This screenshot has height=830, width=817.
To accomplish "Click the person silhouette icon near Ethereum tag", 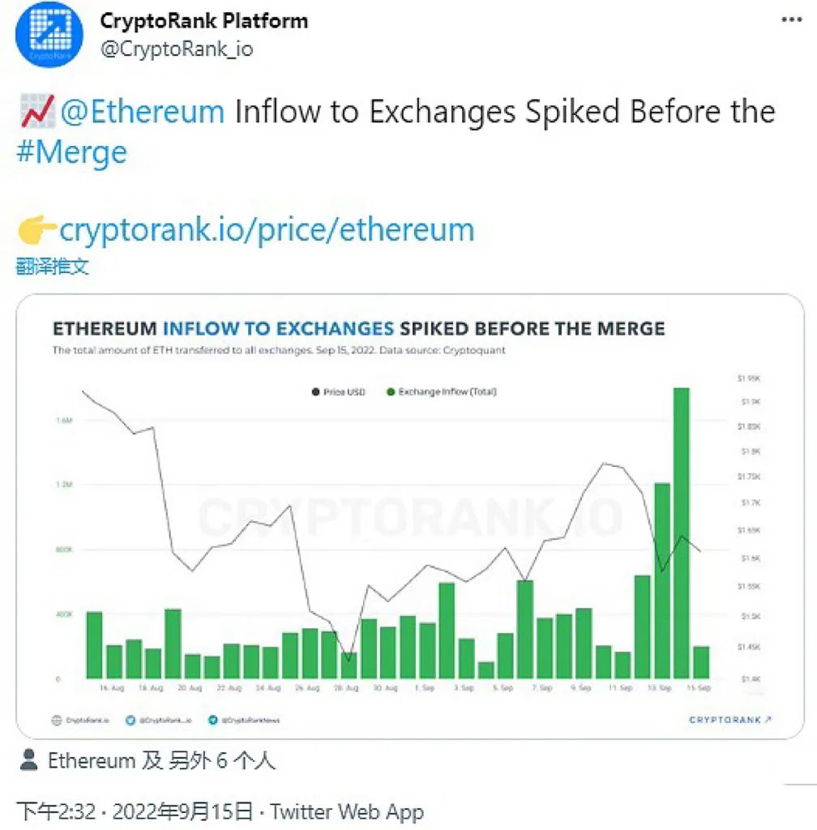I will [30, 760].
